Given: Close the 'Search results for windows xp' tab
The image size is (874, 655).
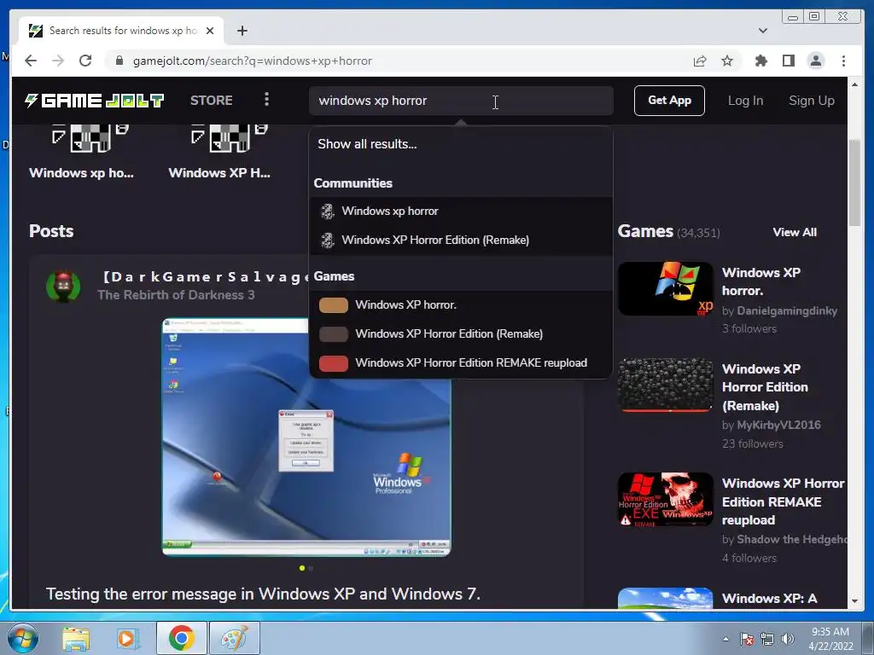Looking at the screenshot, I should click(x=210, y=31).
